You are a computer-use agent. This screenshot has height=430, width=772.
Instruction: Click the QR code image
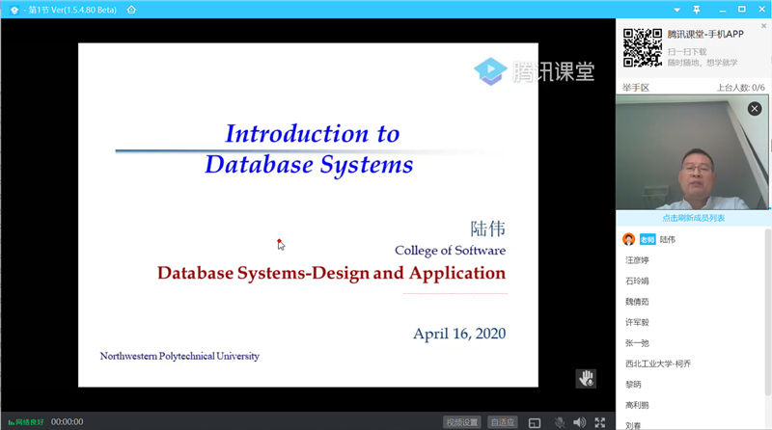pos(642,48)
